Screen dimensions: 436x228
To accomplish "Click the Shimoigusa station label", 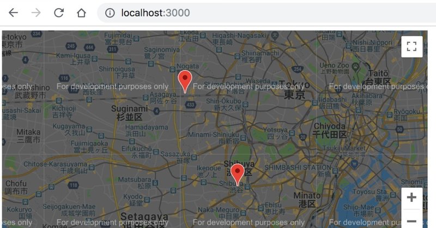I will [117, 72].
